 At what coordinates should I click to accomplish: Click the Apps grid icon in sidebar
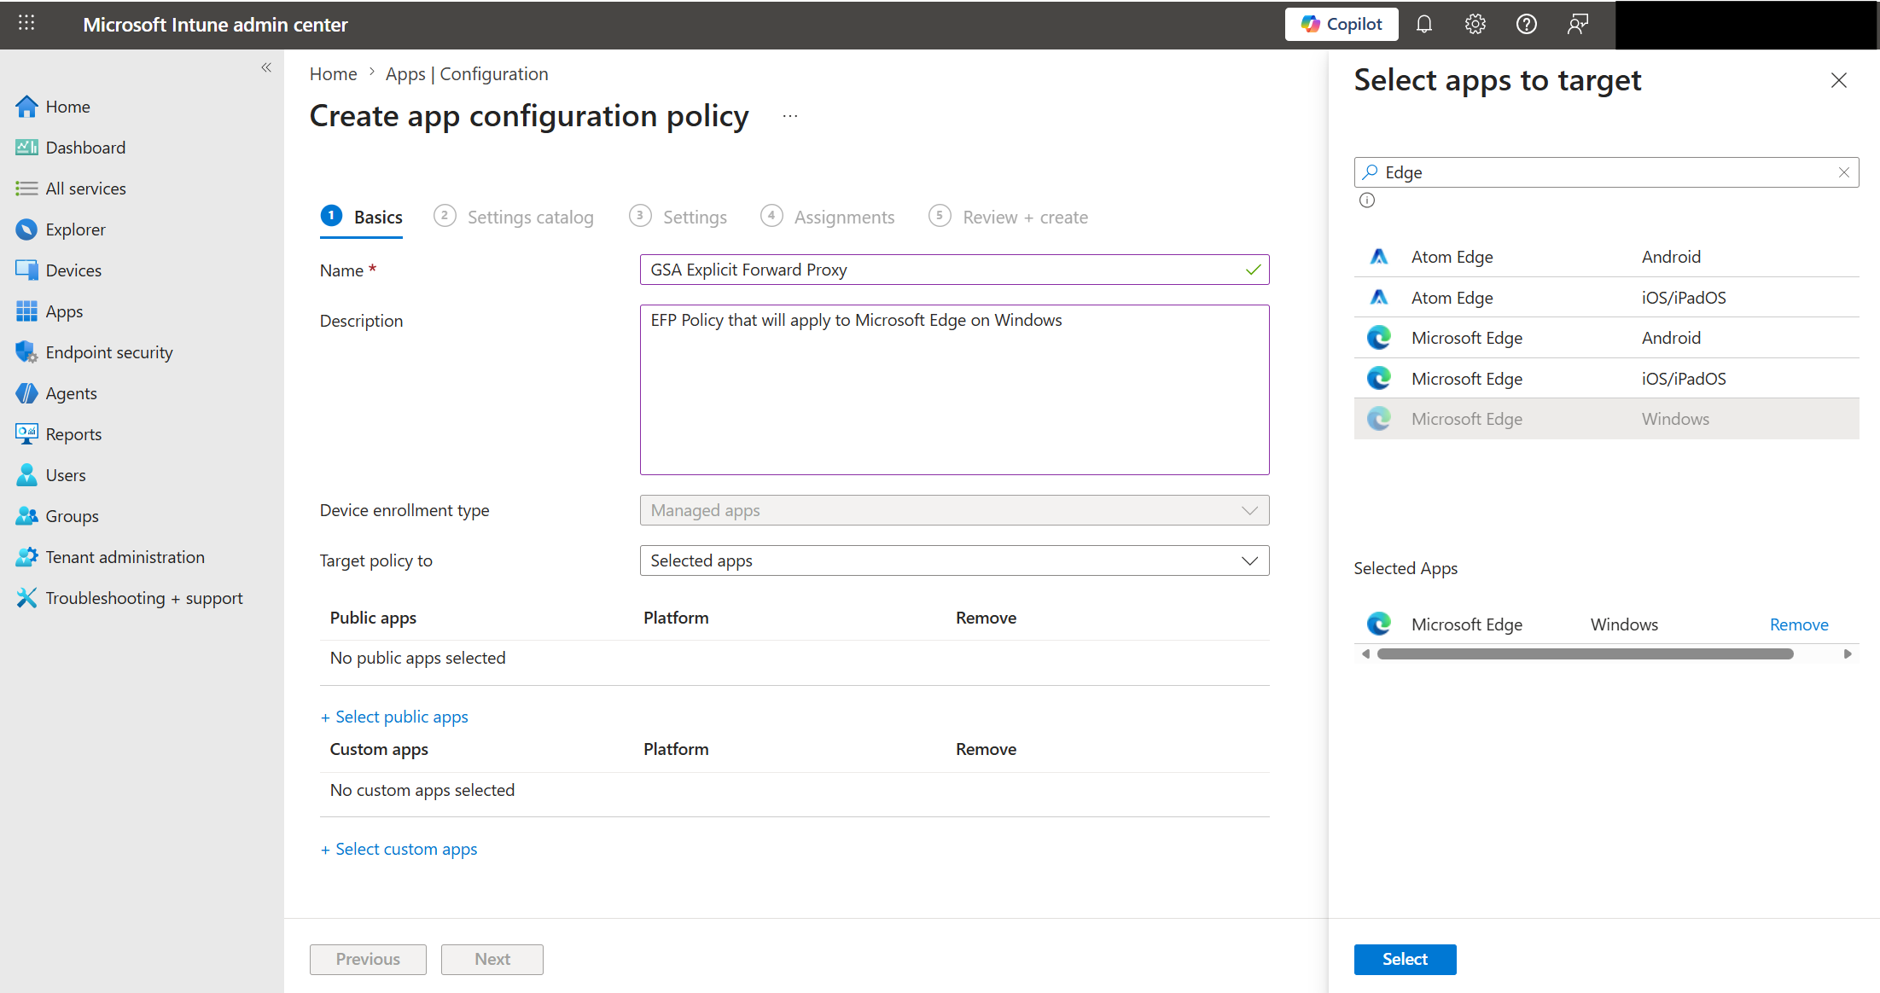click(x=26, y=311)
